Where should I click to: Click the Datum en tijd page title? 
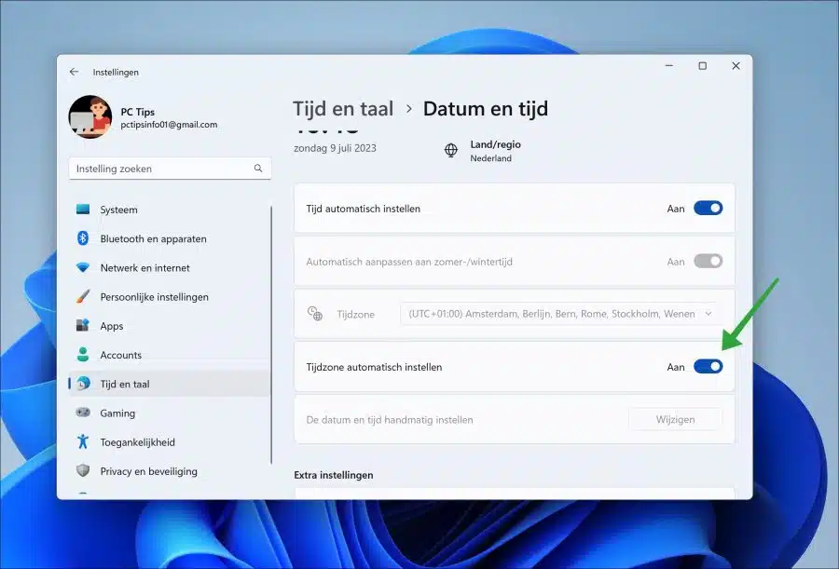pos(486,109)
